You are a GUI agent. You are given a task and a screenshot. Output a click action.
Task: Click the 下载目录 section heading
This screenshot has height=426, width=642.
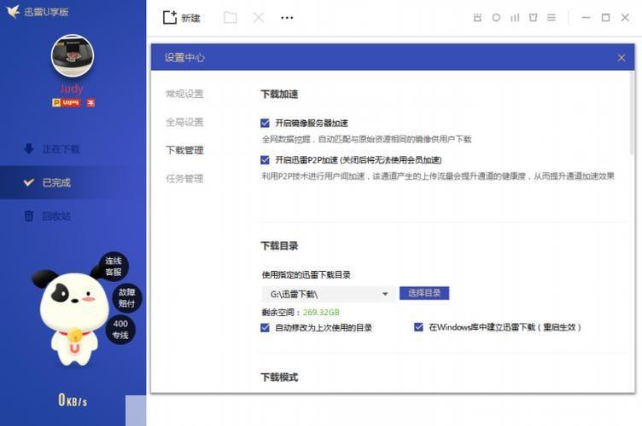pos(279,246)
